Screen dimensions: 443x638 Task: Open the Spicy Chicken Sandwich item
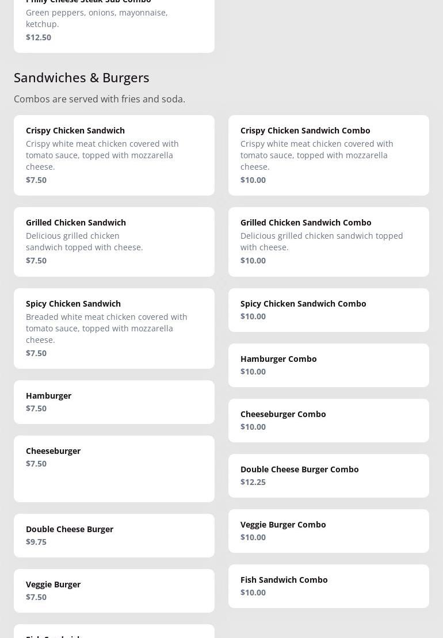[x=114, y=328]
